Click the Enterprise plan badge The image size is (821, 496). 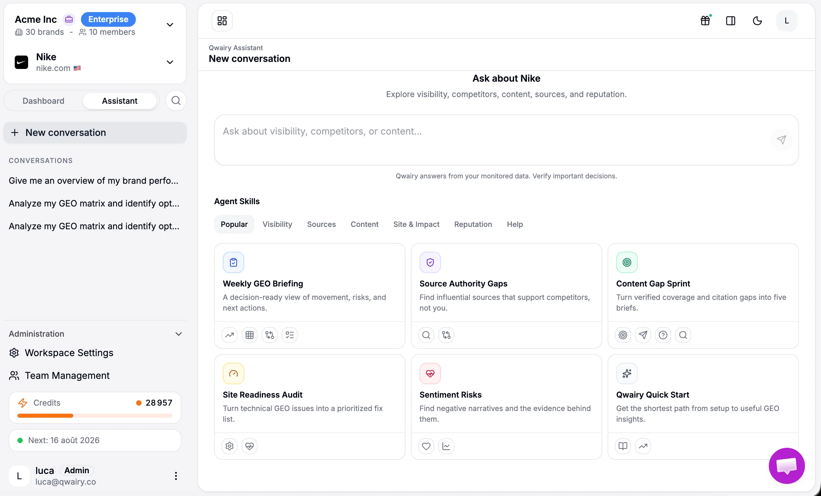[x=108, y=19]
